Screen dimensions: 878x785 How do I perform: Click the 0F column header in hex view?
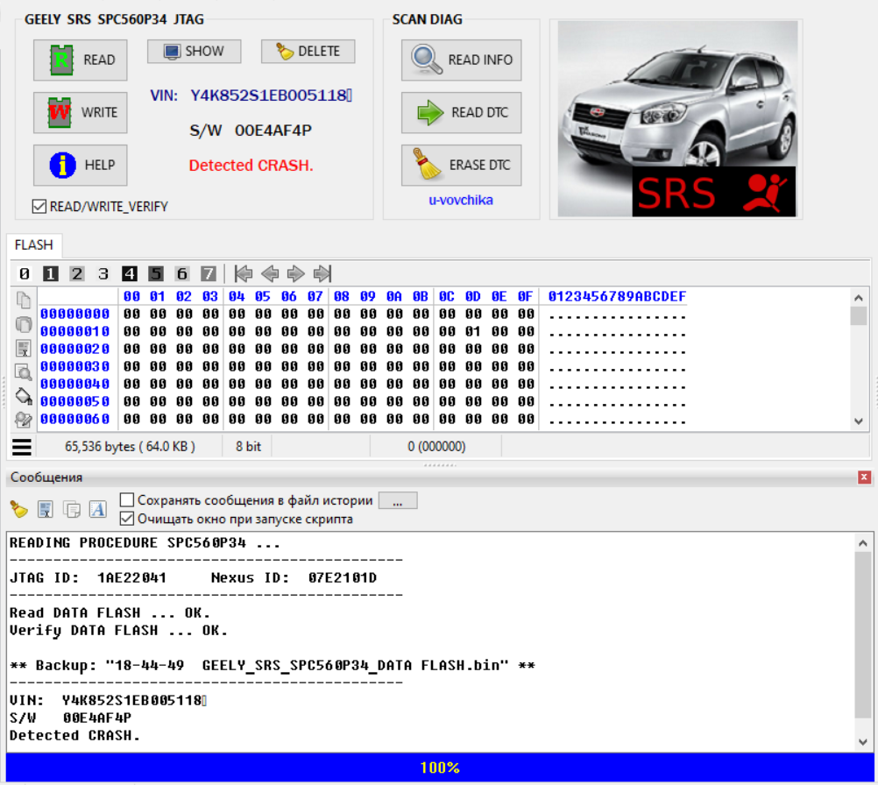(525, 296)
